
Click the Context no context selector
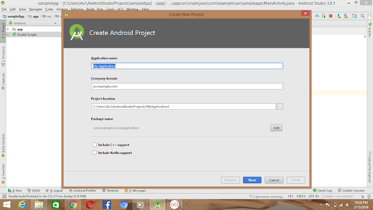[x=337, y=197]
